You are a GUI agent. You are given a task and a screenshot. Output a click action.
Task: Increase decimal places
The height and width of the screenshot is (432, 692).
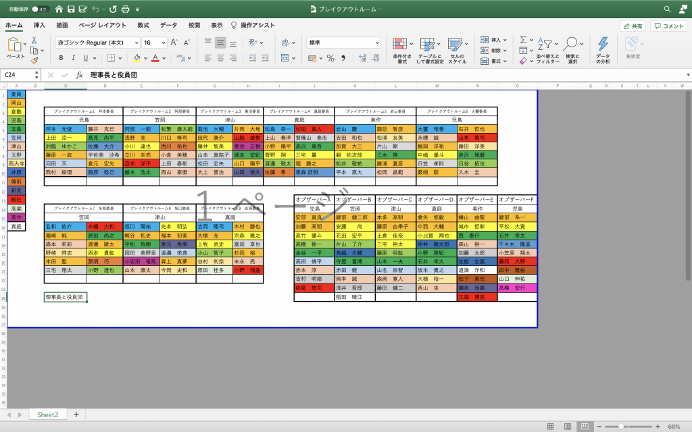point(362,58)
